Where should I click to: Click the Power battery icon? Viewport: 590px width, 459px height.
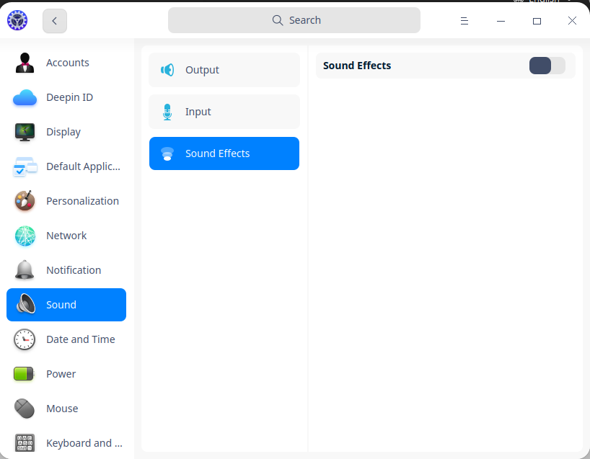pyautogui.click(x=24, y=374)
